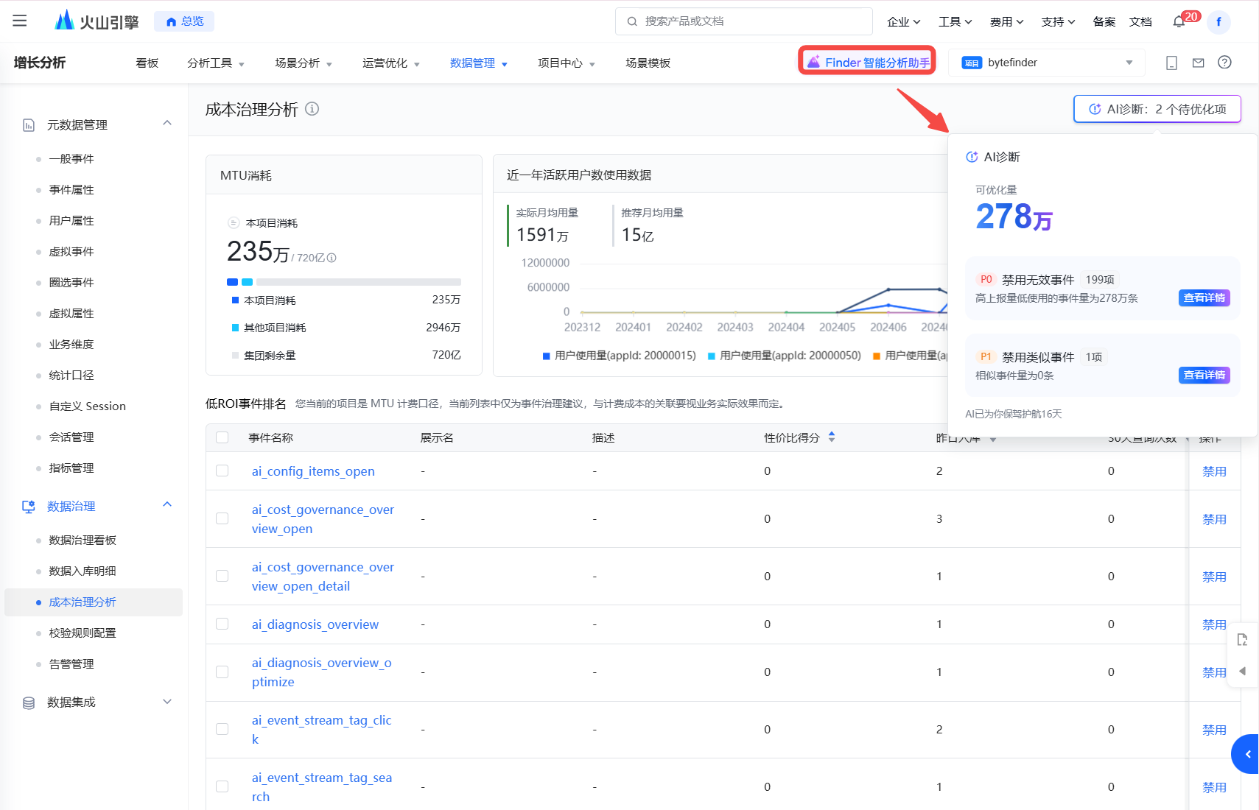Check the ai_event_stream_tag_search row checkbox

[222, 786]
